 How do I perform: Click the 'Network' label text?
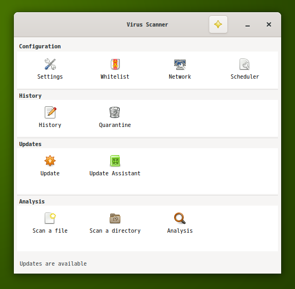point(180,76)
